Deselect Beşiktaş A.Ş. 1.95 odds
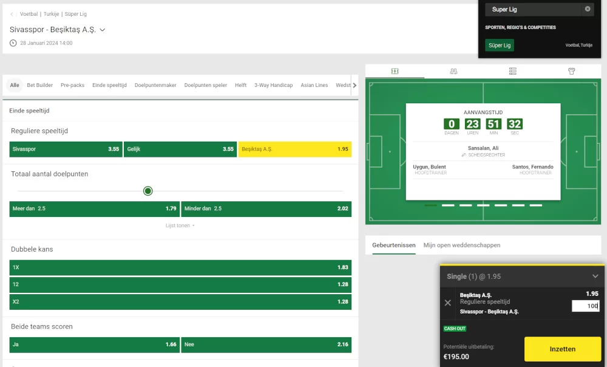The height and width of the screenshot is (367, 607). coord(295,149)
